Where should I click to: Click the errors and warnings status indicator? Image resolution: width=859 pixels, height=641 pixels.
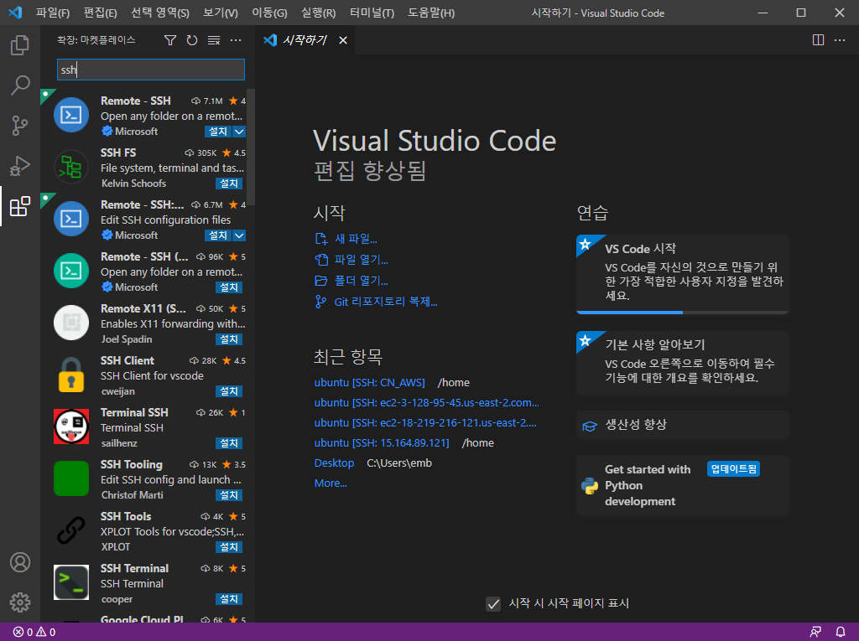coord(34,633)
